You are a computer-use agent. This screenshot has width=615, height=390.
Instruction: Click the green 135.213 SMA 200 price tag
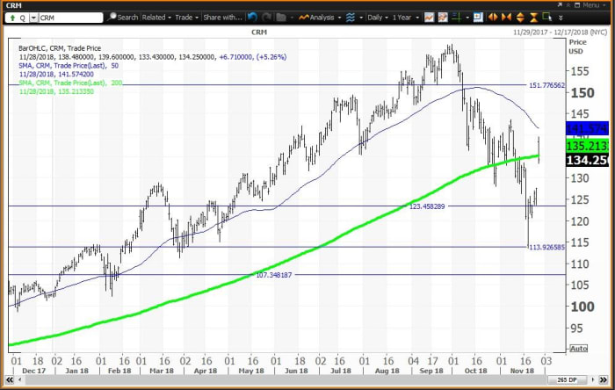click(587, 146)
